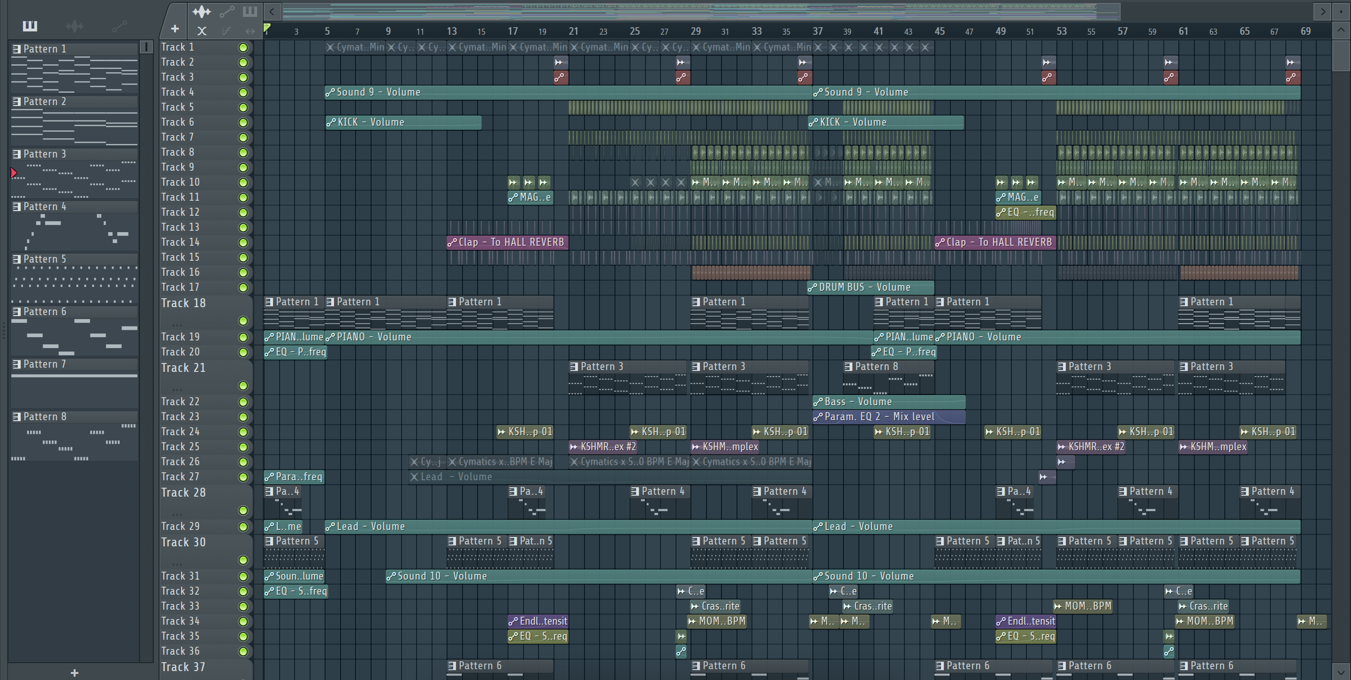Select first Clap - To HALL REVERB clip
Screen dimensions: 1351x680
tap(507, 242)
